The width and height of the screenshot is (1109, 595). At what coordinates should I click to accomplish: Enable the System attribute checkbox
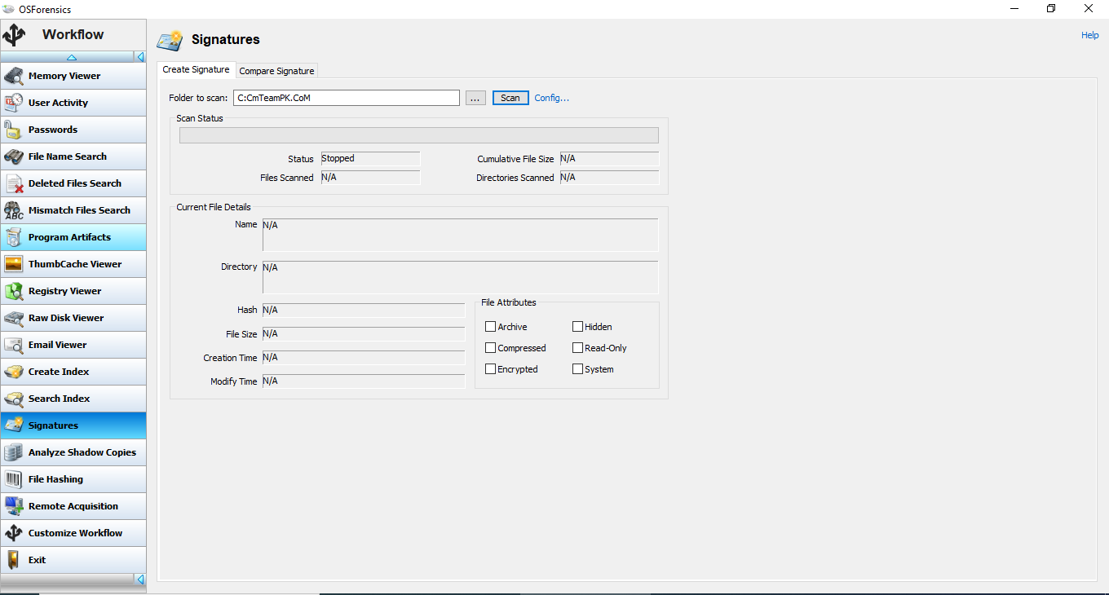(577, 369)
